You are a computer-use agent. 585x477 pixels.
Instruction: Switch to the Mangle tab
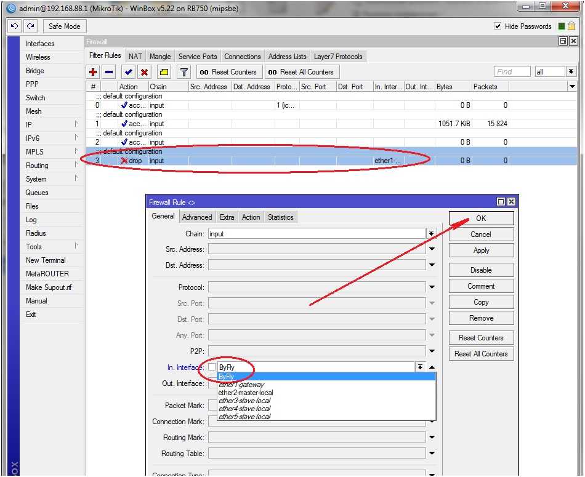pos(160,56)
